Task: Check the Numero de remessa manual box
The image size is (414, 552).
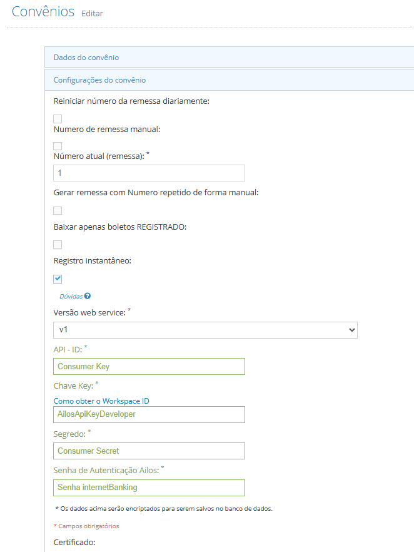Action: tap(58, 146)
